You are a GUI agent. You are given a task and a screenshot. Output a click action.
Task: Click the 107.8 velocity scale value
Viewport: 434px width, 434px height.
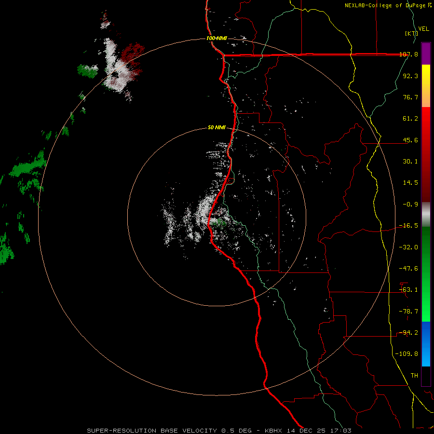tap(408, 54)
